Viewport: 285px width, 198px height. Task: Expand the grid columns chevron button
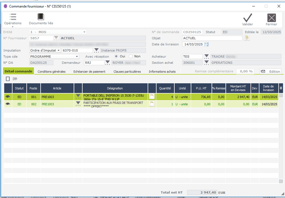pyautogui.click(x=281, y=88)
